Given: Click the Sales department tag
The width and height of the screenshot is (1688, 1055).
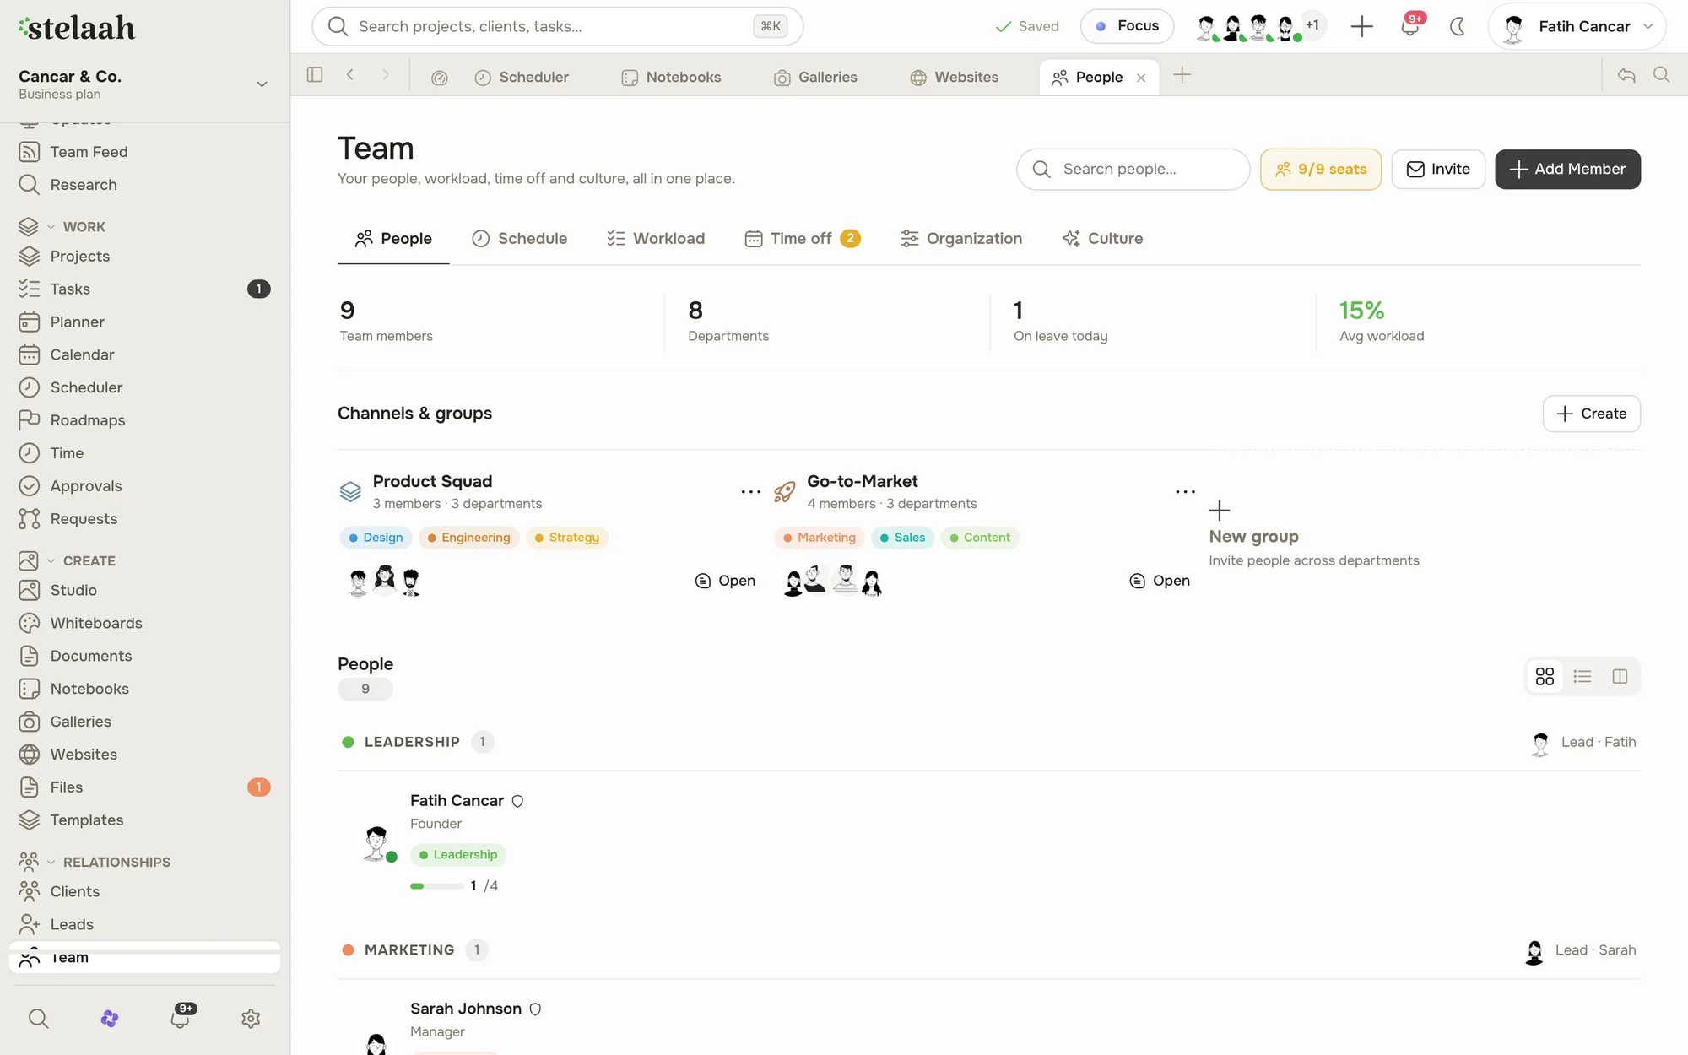Looking at the screenshot, I should tap(902, 538).
